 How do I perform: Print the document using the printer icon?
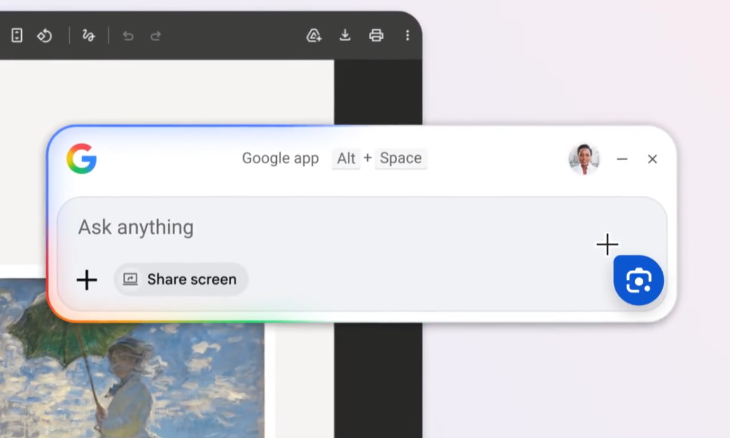[x=376, y=36]
